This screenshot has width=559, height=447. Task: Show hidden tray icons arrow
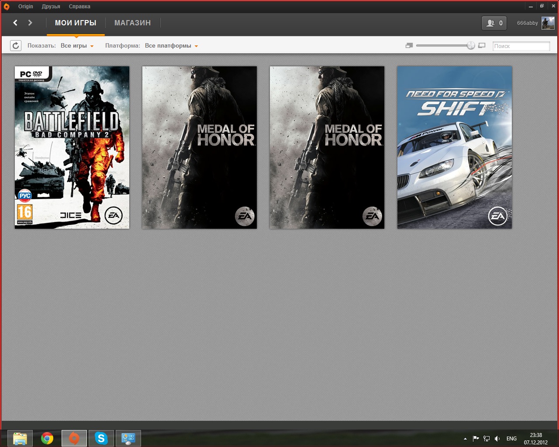coord(465,439)
